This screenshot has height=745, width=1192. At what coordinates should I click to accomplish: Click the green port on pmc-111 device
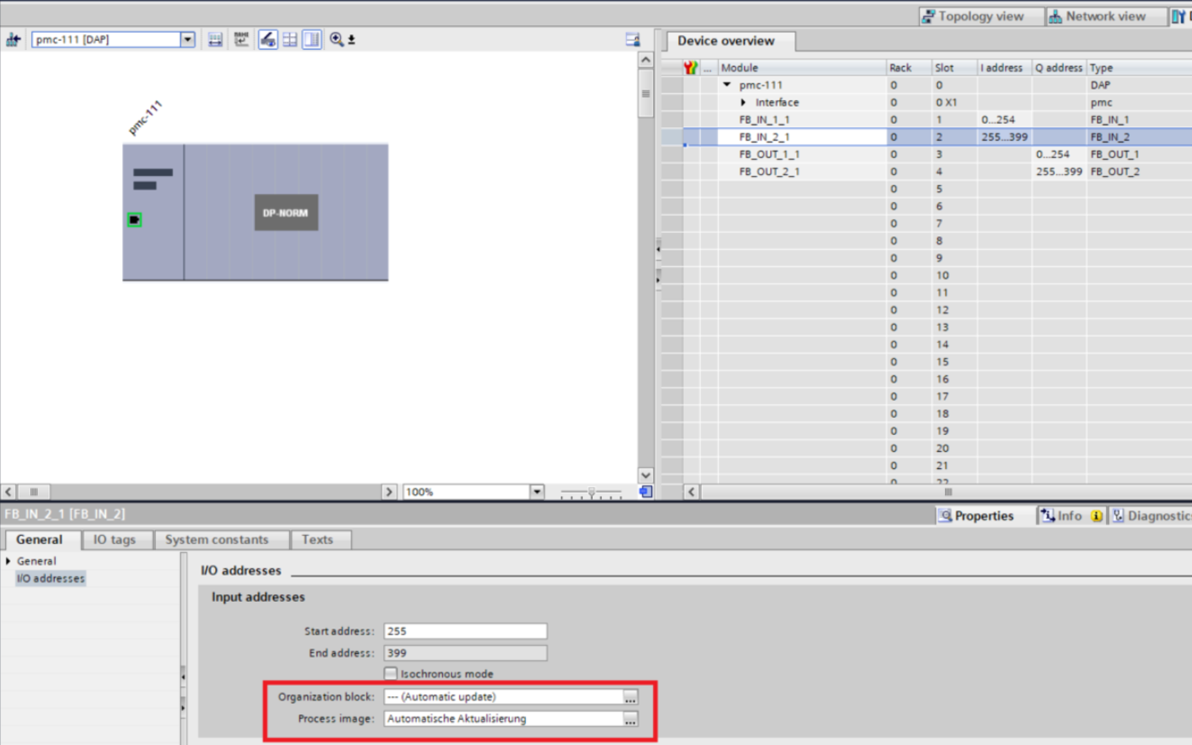point(134,220)
